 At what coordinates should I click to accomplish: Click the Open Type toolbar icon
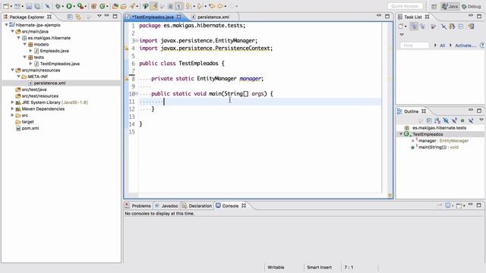click(115, 6)
